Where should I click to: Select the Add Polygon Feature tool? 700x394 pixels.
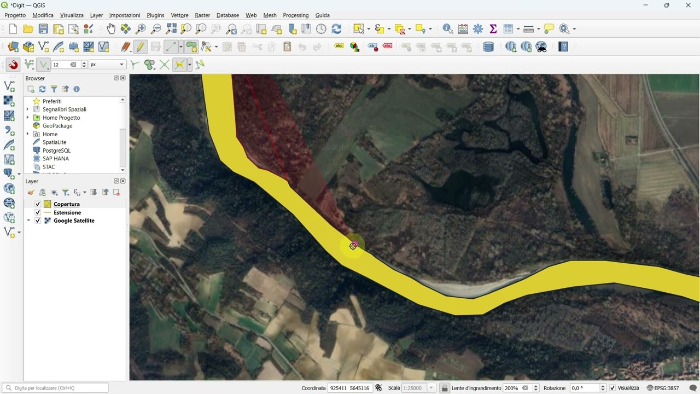pyautogui.click(x=191, y=47)
